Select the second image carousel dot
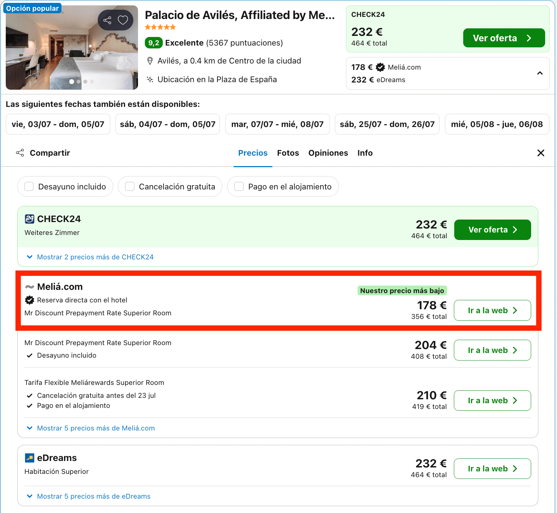The width and height of the screenshot is (557, 513). [x=78, y=81]
